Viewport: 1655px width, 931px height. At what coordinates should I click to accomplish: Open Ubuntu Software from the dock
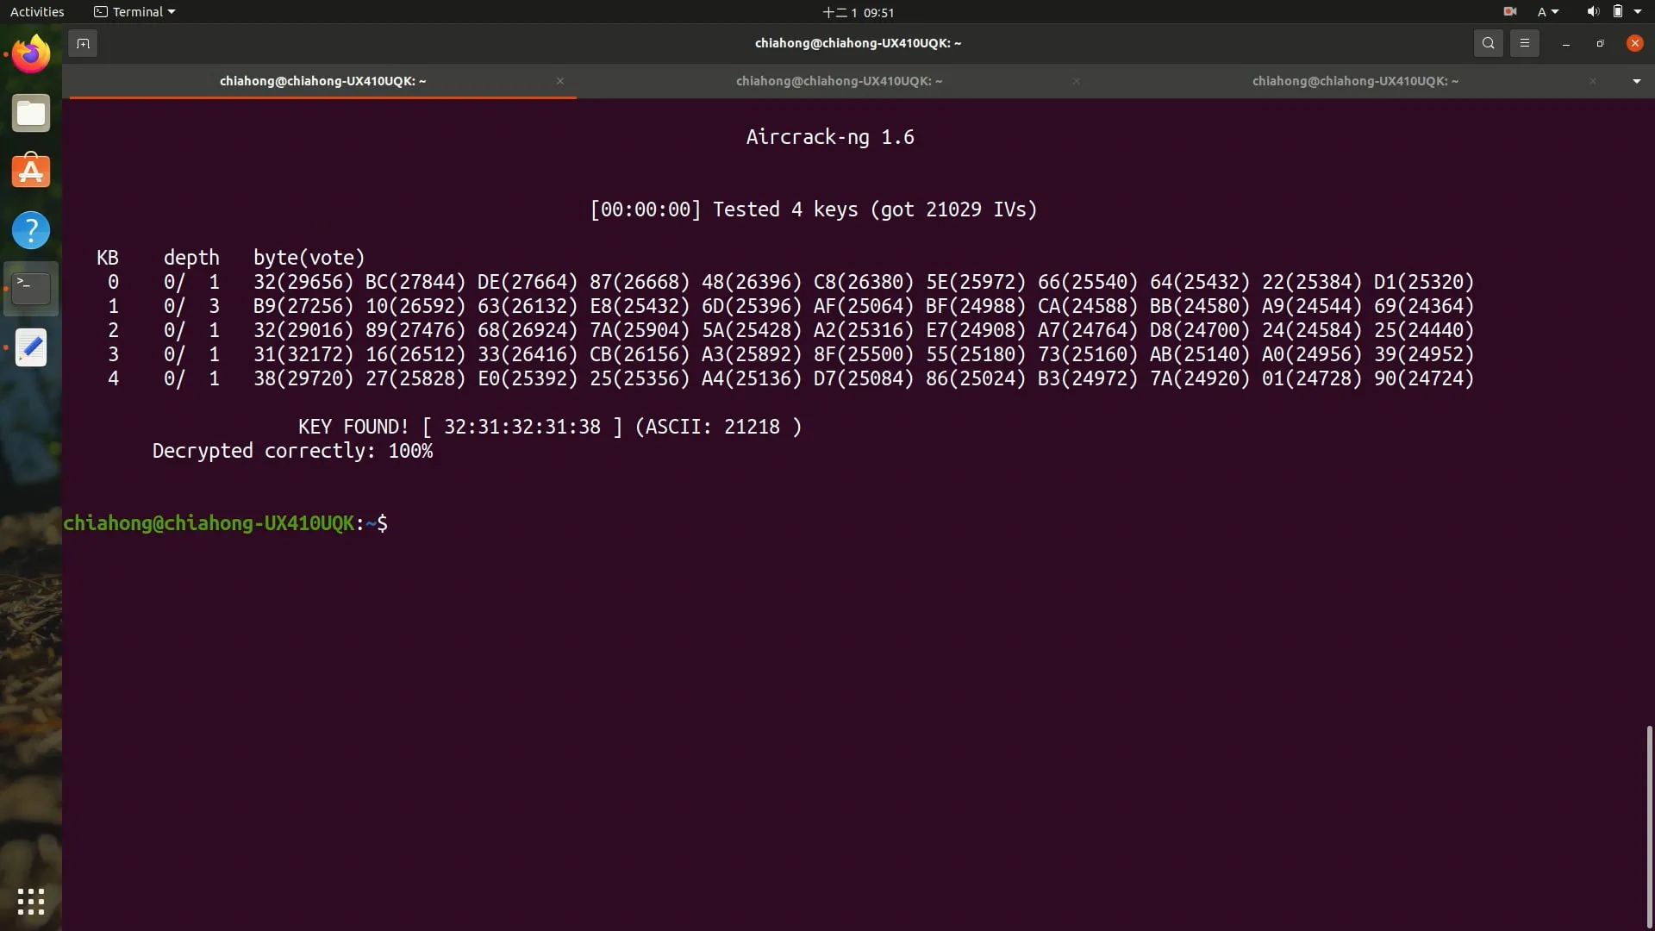pos(30,171)
